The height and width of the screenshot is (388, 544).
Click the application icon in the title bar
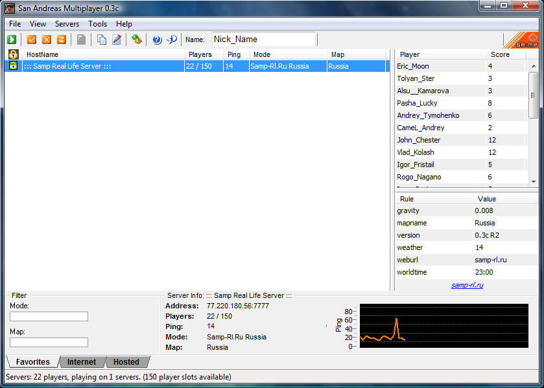pyautogui.click(x=10, y=8)
